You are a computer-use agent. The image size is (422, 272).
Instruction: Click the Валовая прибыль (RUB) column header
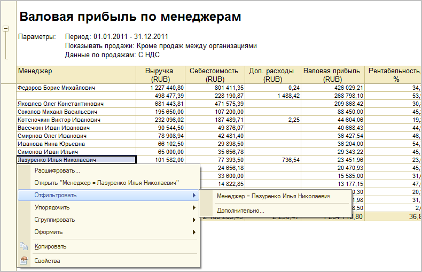tap(333, 75)
